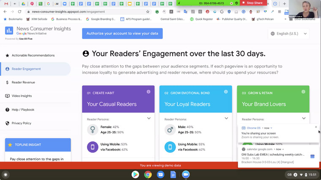Screen dimensions: 321x180
Task: Bookmark this page with the star icon
Action: [x=147, y=12]
